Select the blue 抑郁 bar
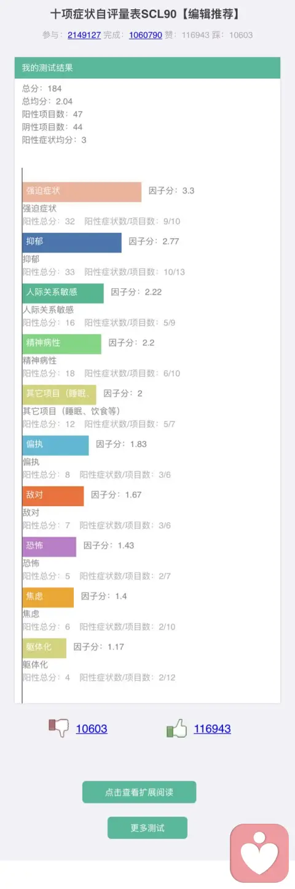The image size is (295, 889). [x=72, y=242]
